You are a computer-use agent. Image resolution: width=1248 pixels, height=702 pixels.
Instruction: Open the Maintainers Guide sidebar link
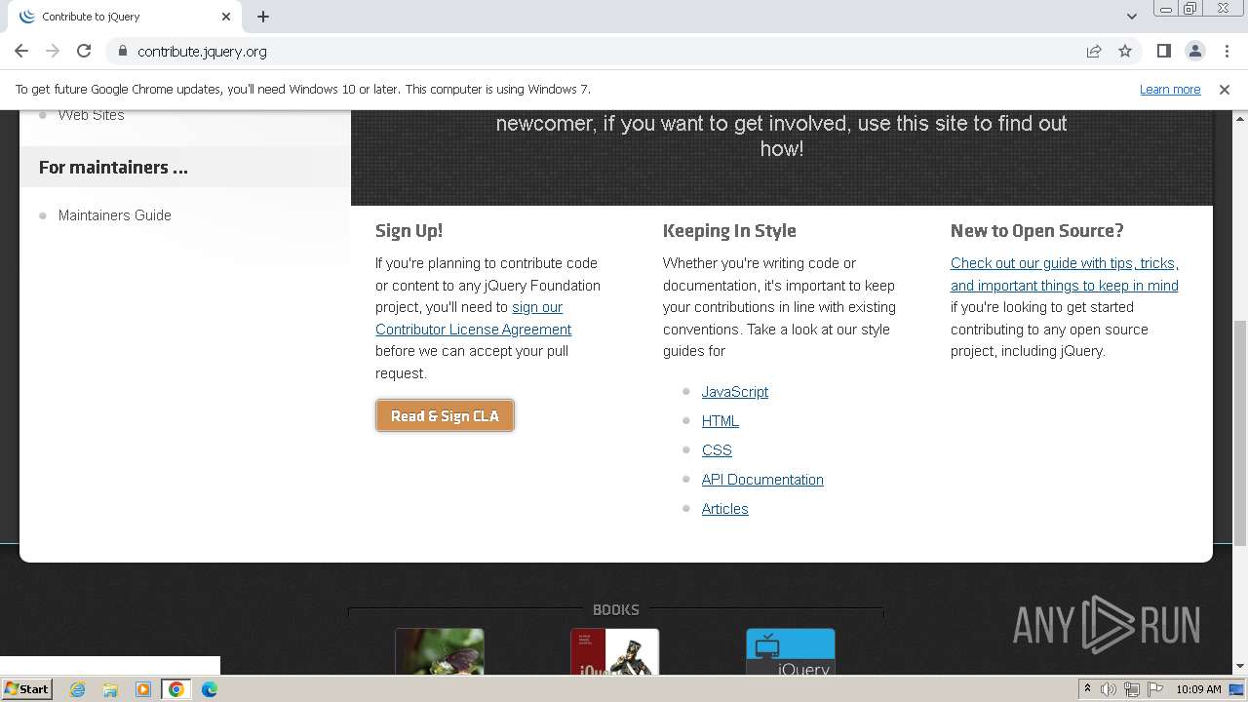(x=115, y=215)
